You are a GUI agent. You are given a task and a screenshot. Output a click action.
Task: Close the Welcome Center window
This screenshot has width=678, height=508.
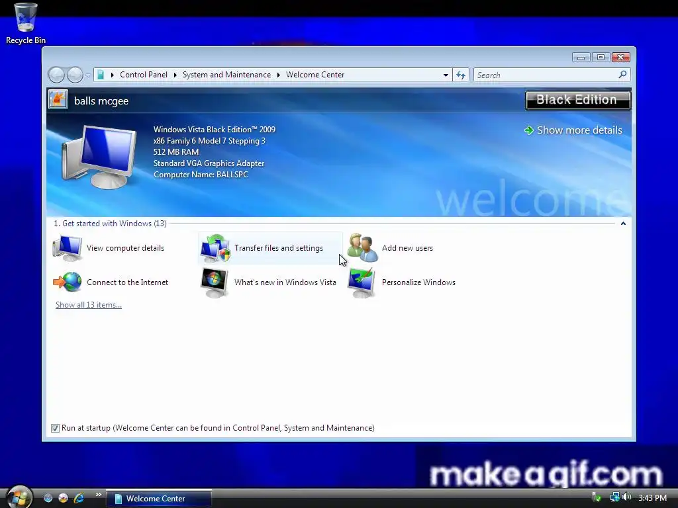[x=621, y=57]
